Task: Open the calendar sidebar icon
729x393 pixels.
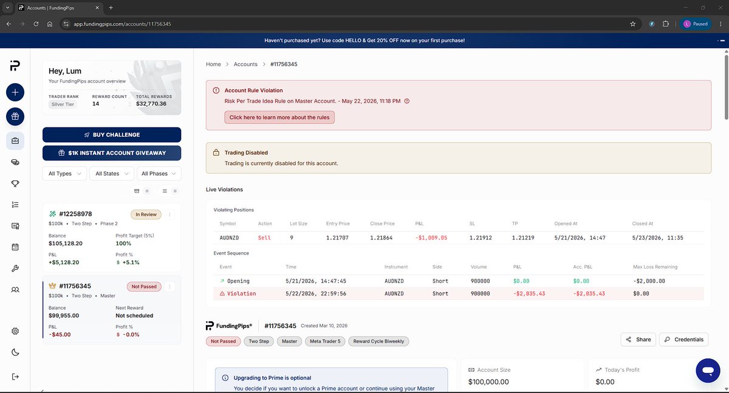Action: [15, 247]
